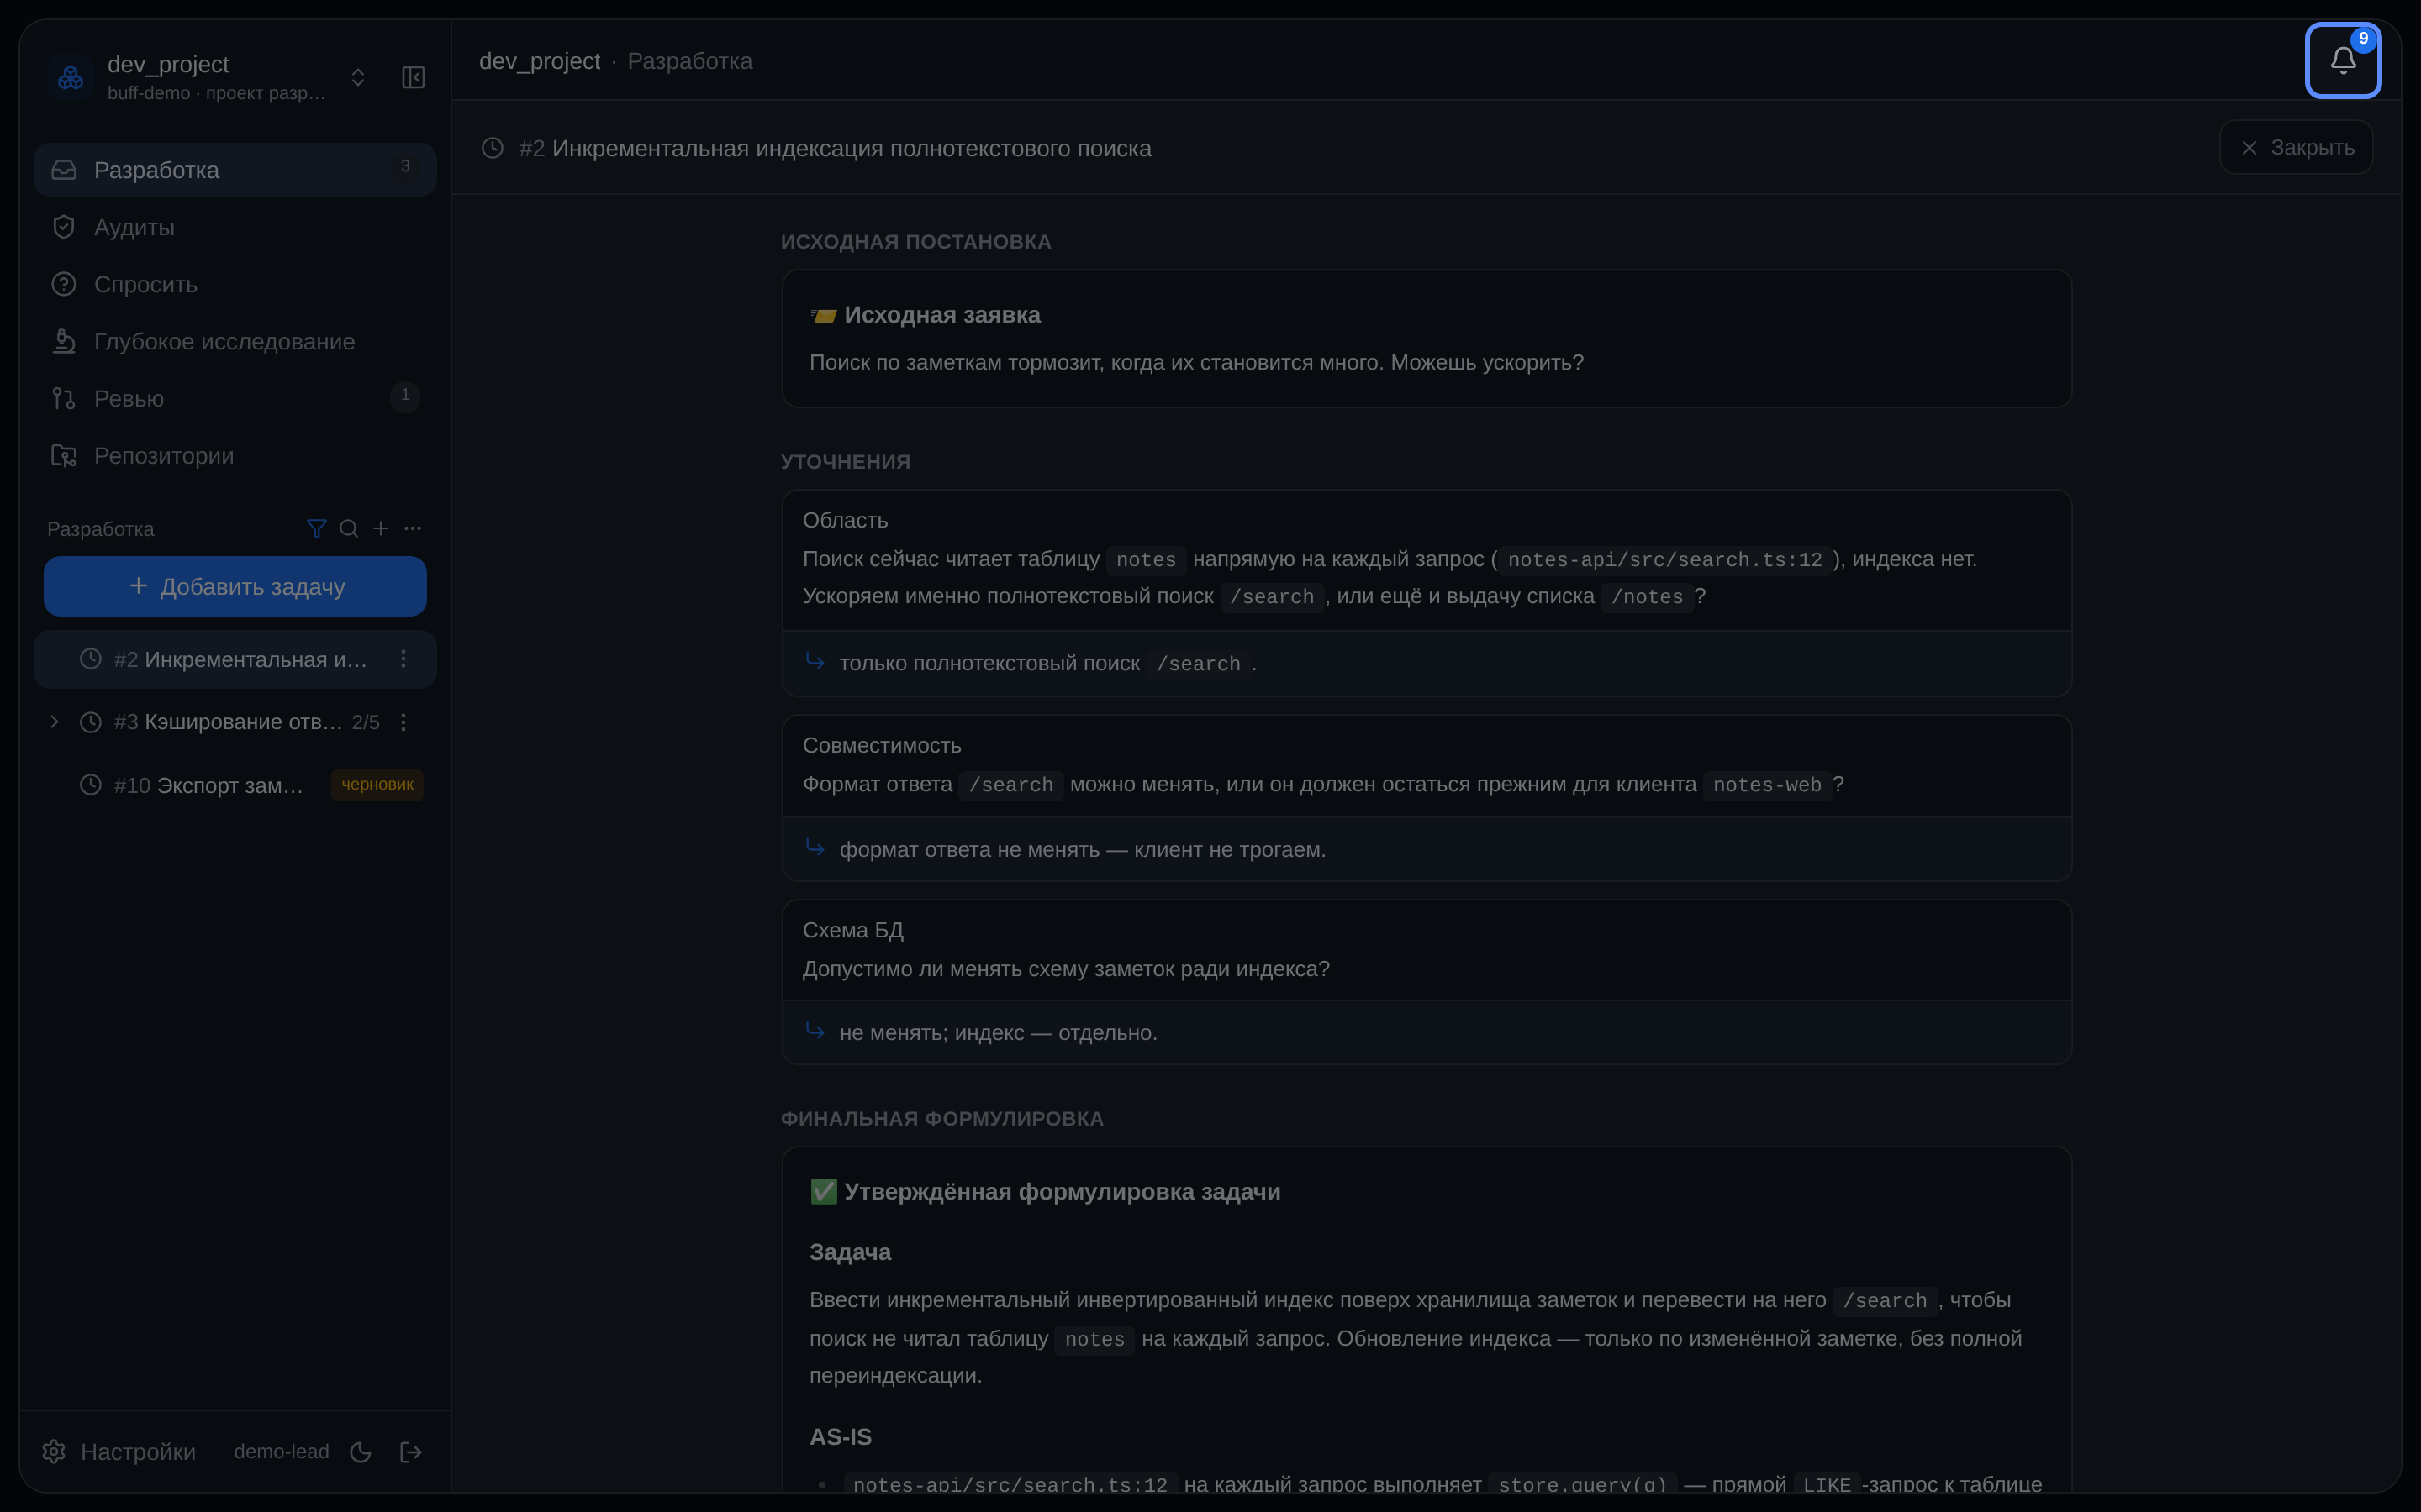Collapse the sidebar panel icon
This screenshot has height=1512, width=2421.
tap(414, 77)
